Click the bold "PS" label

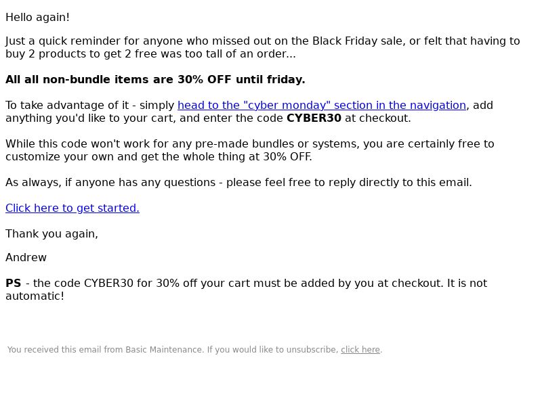[x=14, y=283]
